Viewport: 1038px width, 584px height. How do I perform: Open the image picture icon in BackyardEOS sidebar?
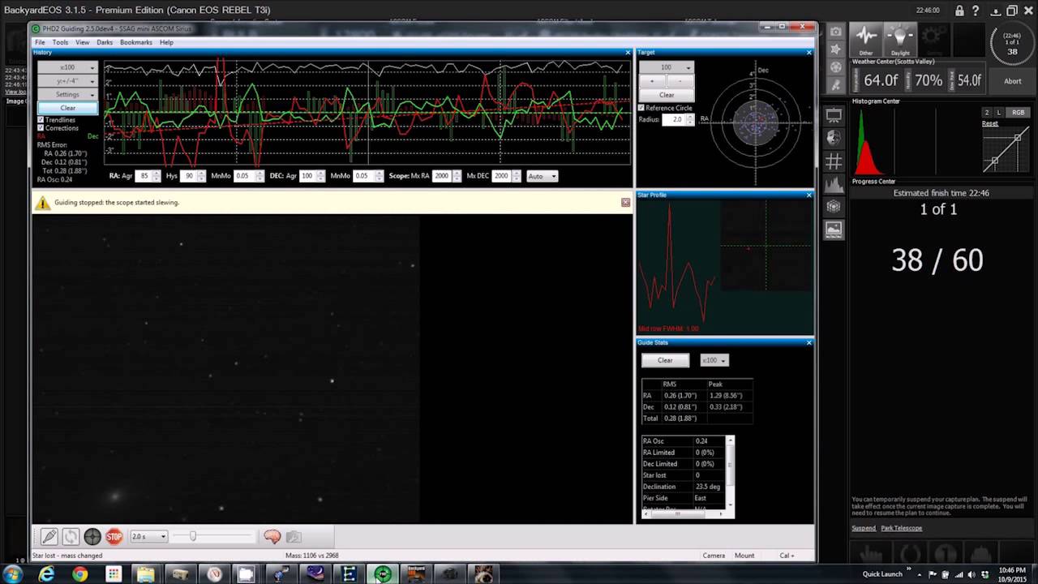834,230
